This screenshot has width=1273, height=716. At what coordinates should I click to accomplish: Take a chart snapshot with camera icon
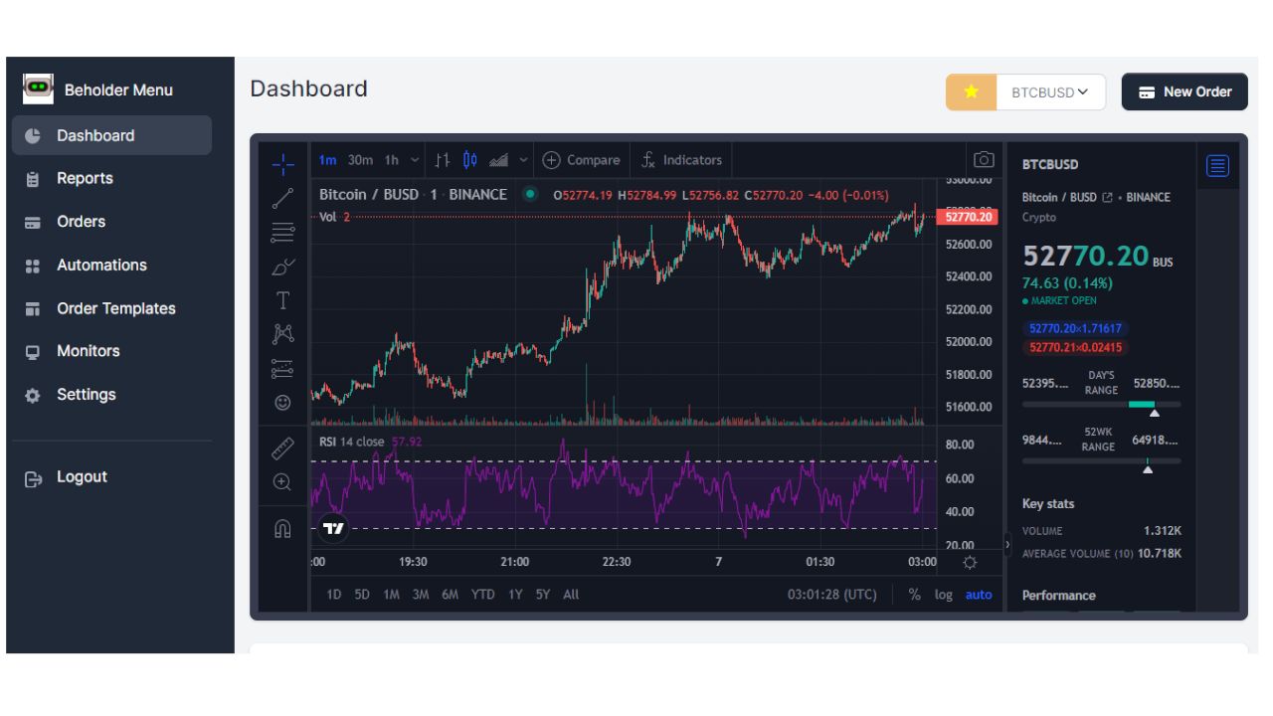[x=984, y=160]
